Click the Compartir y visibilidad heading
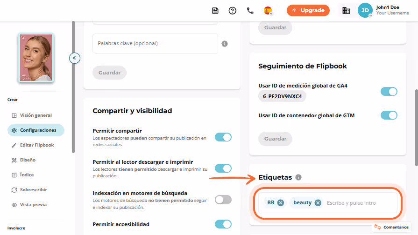Viewport: 418px width, 235px height. point(132,111)
